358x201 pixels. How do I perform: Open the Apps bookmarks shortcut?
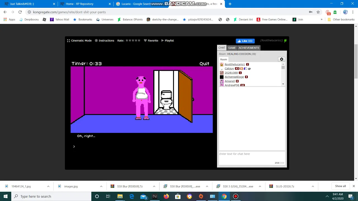pyautogui.click(x=10, y=20)
